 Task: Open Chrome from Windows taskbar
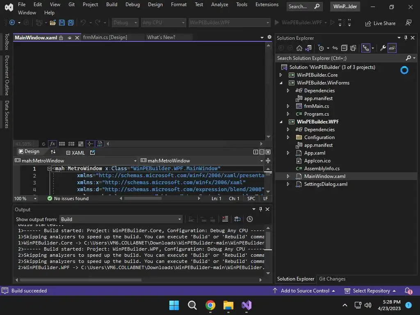click(x=210, y=305)
